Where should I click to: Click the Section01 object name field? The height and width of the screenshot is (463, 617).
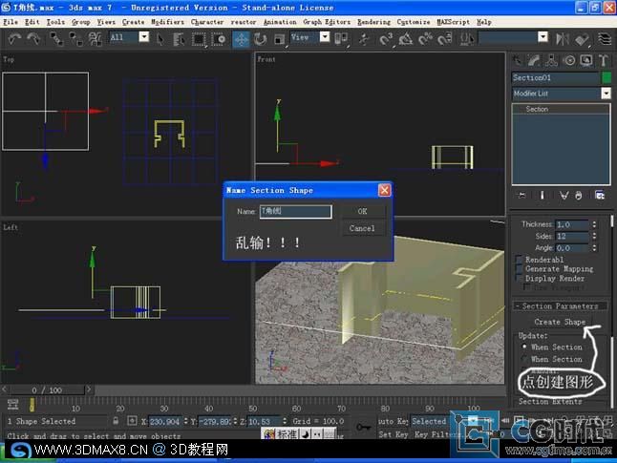tap(555, 77)
